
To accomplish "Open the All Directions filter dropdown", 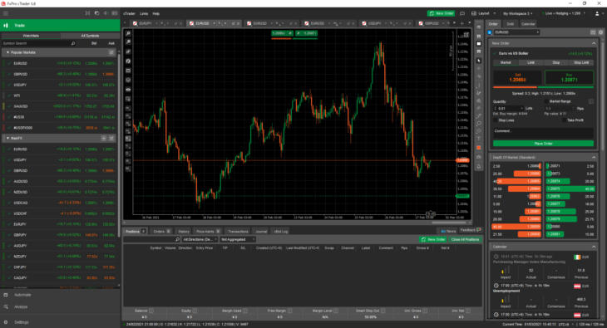I will tap(200, 239).
